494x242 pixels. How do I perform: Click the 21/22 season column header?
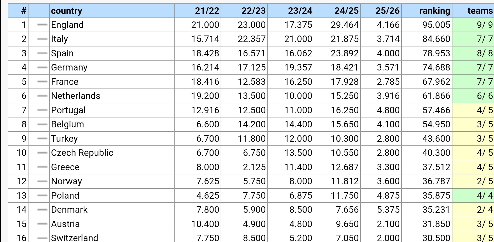point(207,11)
